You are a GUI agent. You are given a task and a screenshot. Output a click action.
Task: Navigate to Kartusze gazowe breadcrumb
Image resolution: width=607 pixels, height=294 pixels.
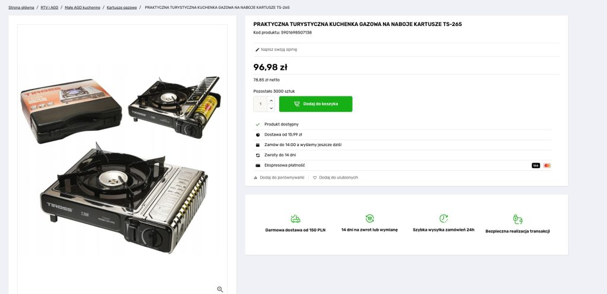pyautogui.click(x=122, y=8)
